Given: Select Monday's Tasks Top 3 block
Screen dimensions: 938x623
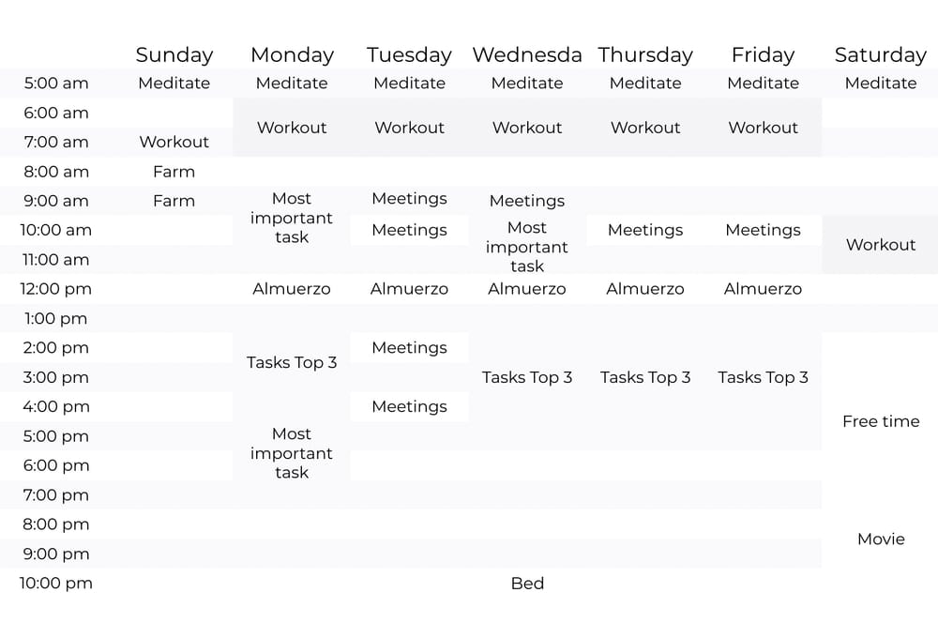Looking at the screenshot, I should pos(292,363).
